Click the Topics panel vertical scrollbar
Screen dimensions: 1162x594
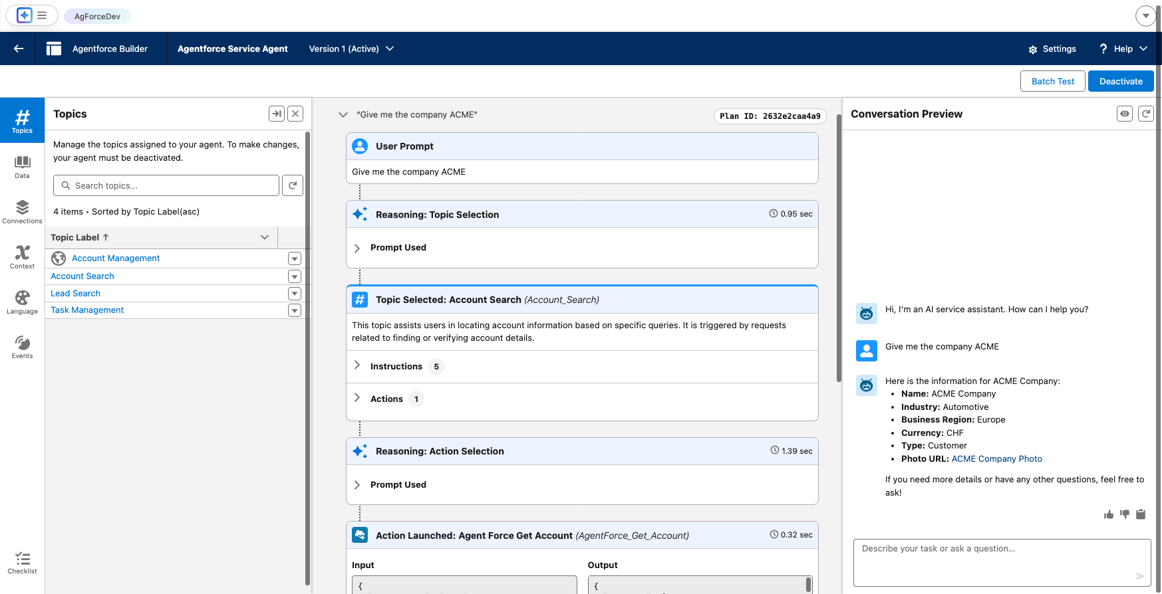[307, 357]
